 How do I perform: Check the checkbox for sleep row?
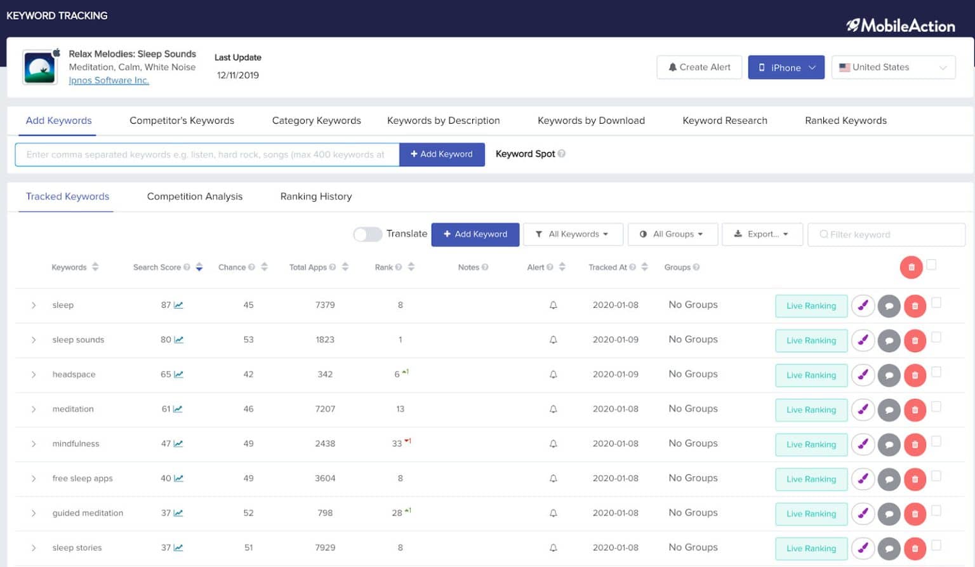click(936, 303)
